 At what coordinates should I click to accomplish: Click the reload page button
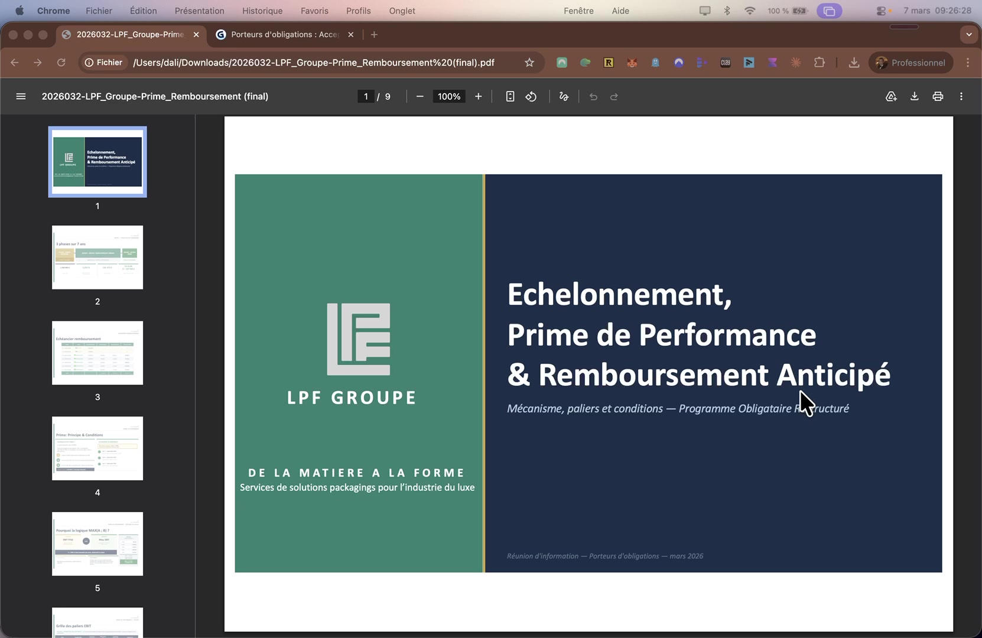point(61,63)
